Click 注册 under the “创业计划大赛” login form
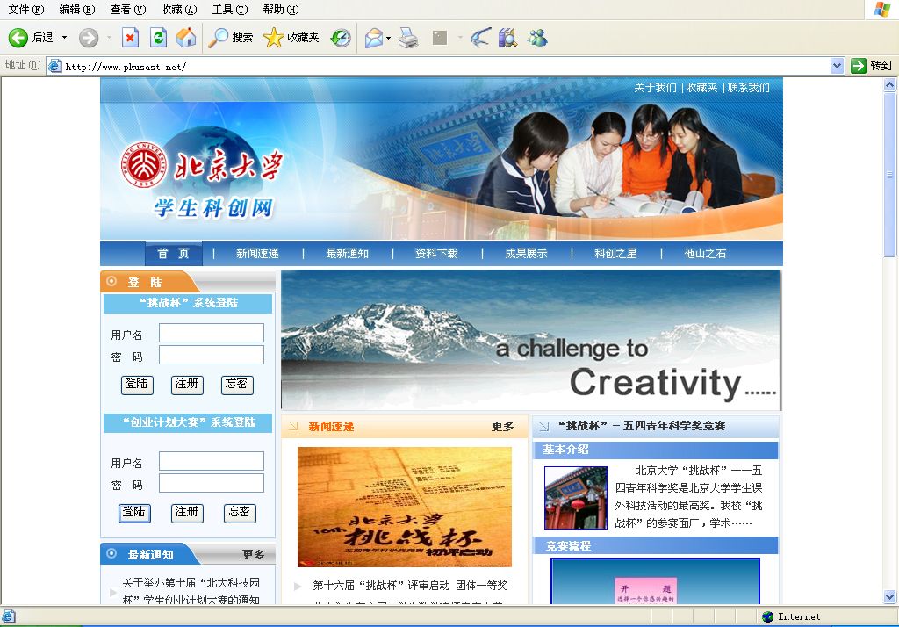 click(x=187, y=512)
